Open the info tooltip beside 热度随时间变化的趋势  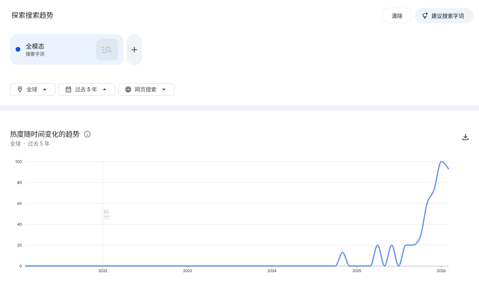[x=87, y=134]
